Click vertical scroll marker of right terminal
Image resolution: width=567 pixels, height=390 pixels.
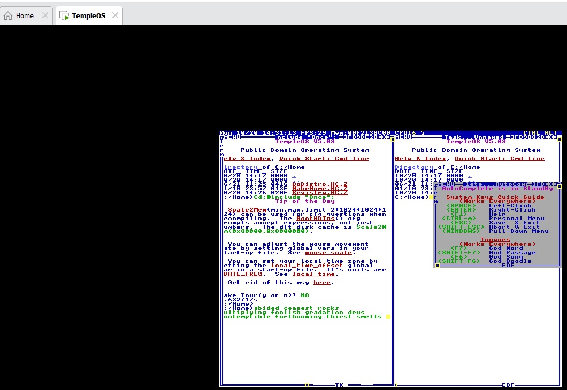[x=560, y=139]
